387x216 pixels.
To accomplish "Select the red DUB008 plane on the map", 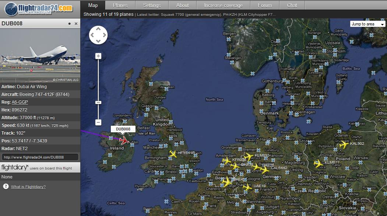I will pyautogui.click(x=124, y=140).
